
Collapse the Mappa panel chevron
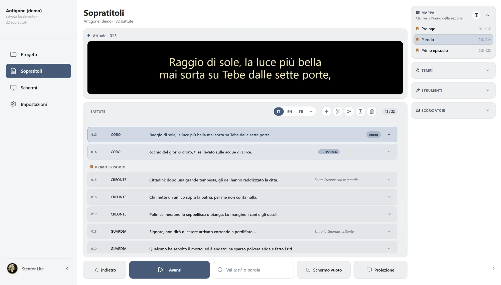point(487,15)
